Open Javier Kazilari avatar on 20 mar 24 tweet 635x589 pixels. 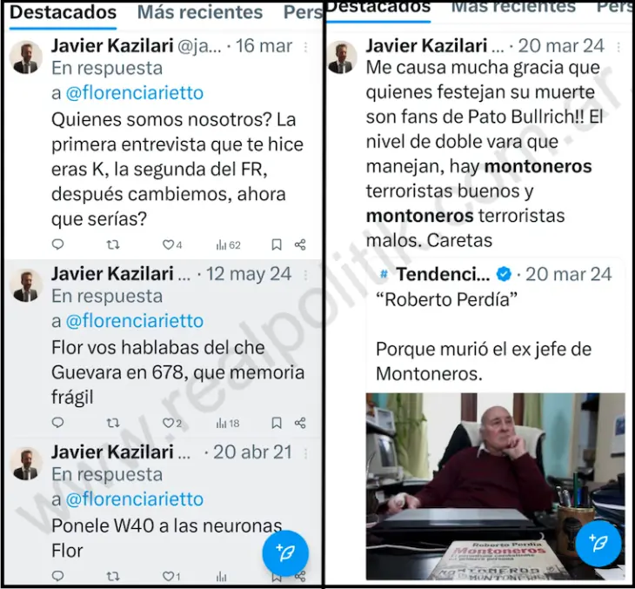click(343, 57)
